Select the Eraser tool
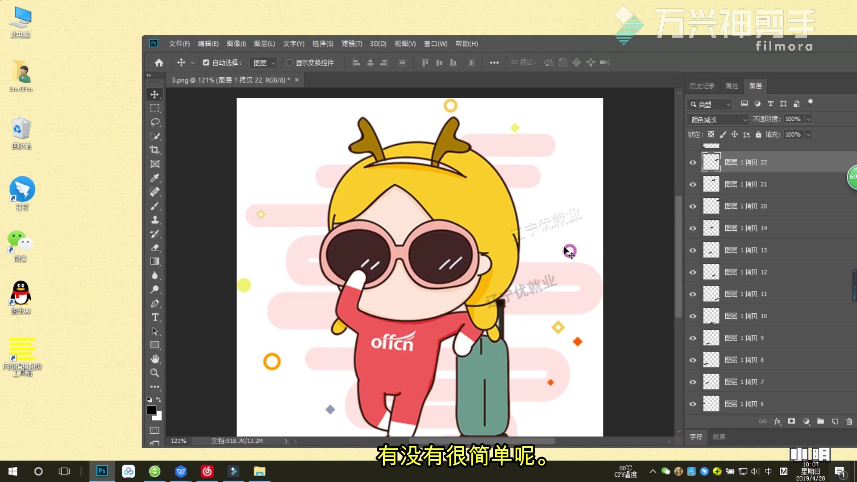Image resolution: width=857 pixels, height=482 pixels. click(155, 247)
